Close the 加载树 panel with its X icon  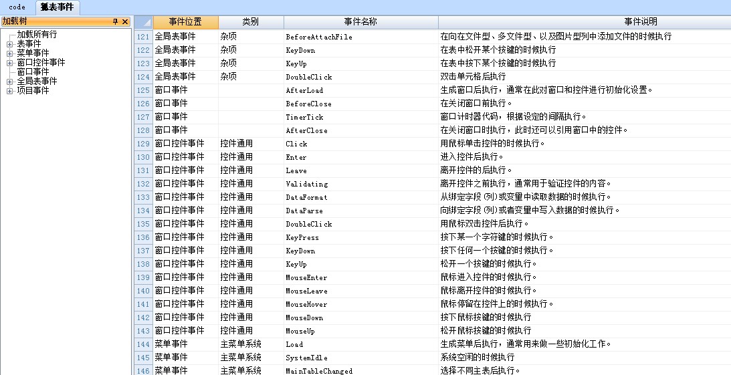pos(125,21)
